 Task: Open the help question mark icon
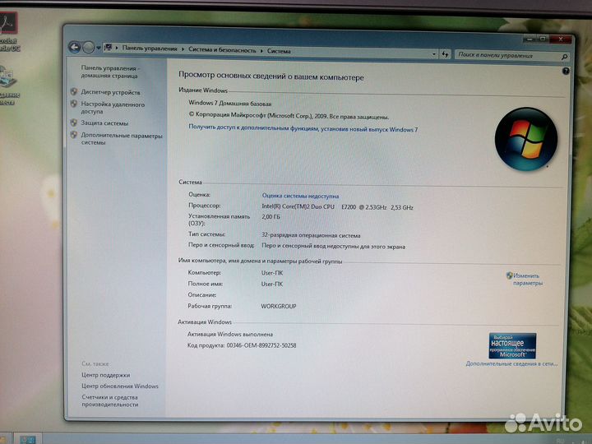tap(566, 71)
